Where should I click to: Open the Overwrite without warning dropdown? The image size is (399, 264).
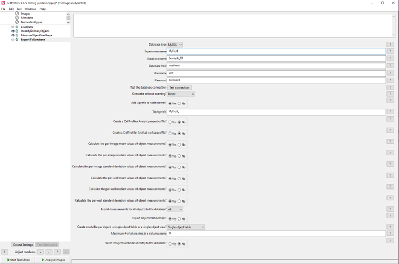(180, 94)
